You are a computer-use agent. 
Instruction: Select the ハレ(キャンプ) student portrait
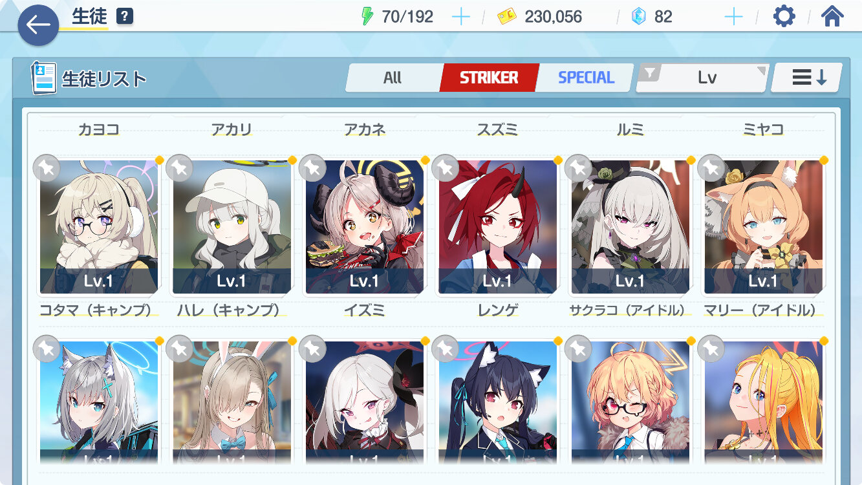pos(232,226)
